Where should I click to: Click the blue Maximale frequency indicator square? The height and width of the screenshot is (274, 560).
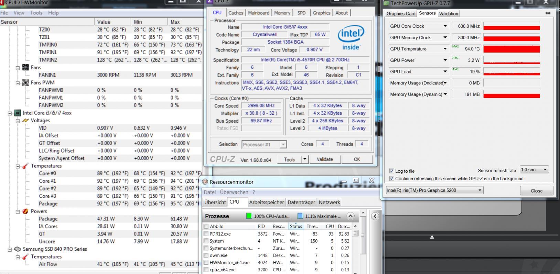click(300, 216)
